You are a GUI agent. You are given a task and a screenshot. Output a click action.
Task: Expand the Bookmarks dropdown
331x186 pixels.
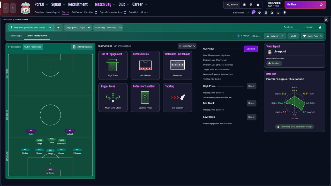241,13
